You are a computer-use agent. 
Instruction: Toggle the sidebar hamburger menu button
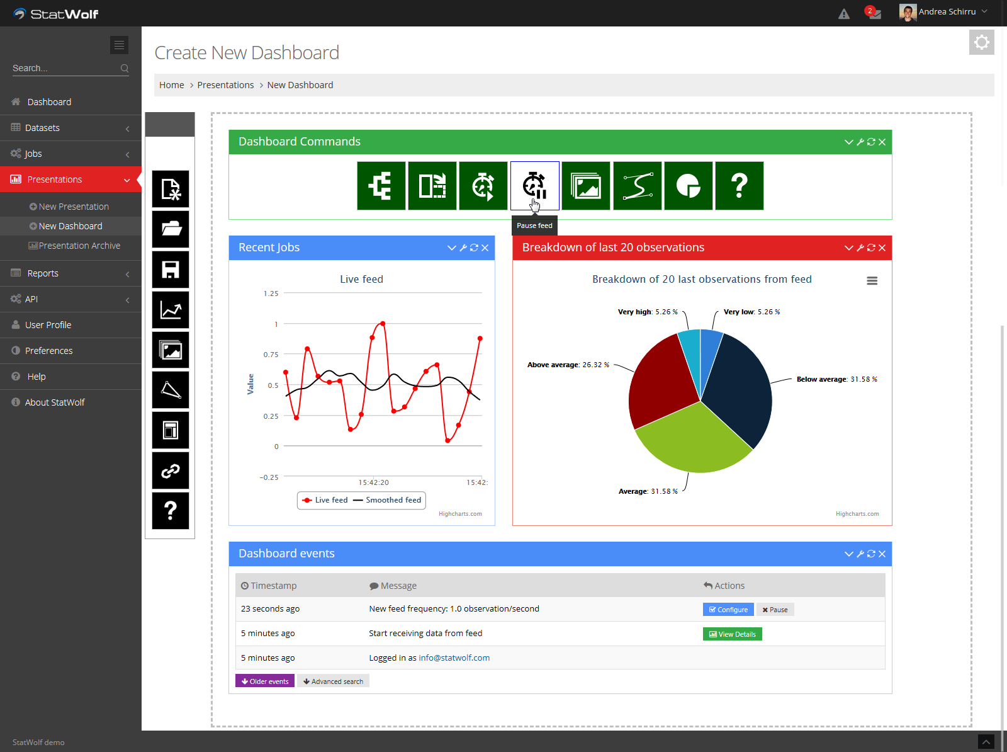click(x=119, y=45)
